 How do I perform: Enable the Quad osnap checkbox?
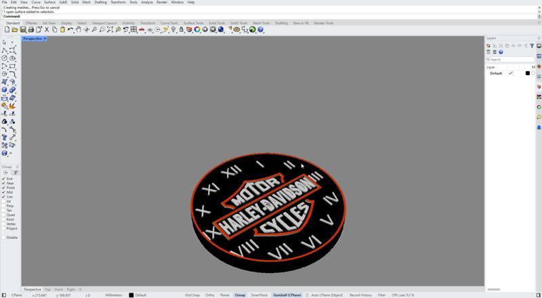point(3,215)
